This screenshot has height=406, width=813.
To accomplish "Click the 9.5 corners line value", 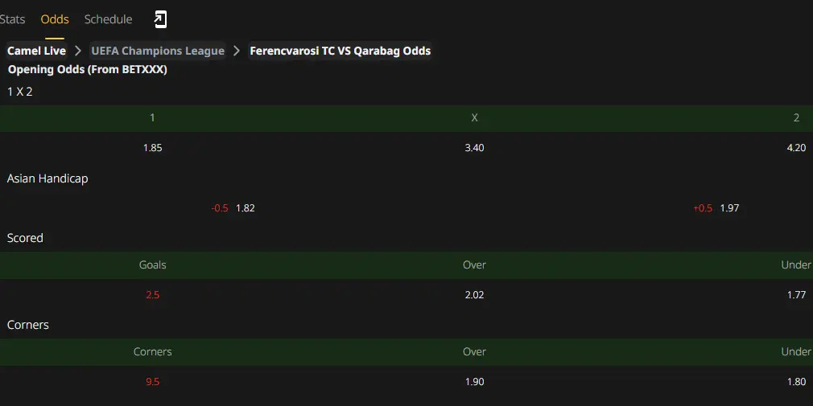I will pyautogui.click(x=152, y=382).
